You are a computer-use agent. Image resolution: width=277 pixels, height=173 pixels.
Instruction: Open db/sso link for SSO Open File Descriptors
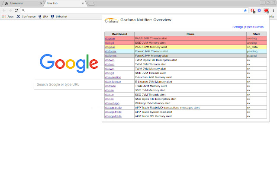coord(110,99)
